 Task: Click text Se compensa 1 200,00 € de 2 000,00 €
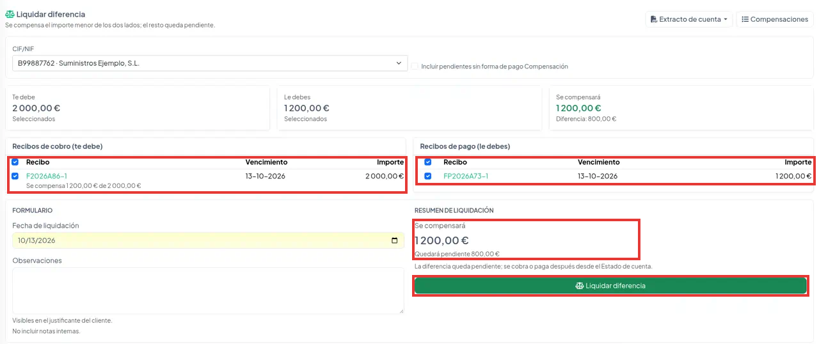pos(83,185)
